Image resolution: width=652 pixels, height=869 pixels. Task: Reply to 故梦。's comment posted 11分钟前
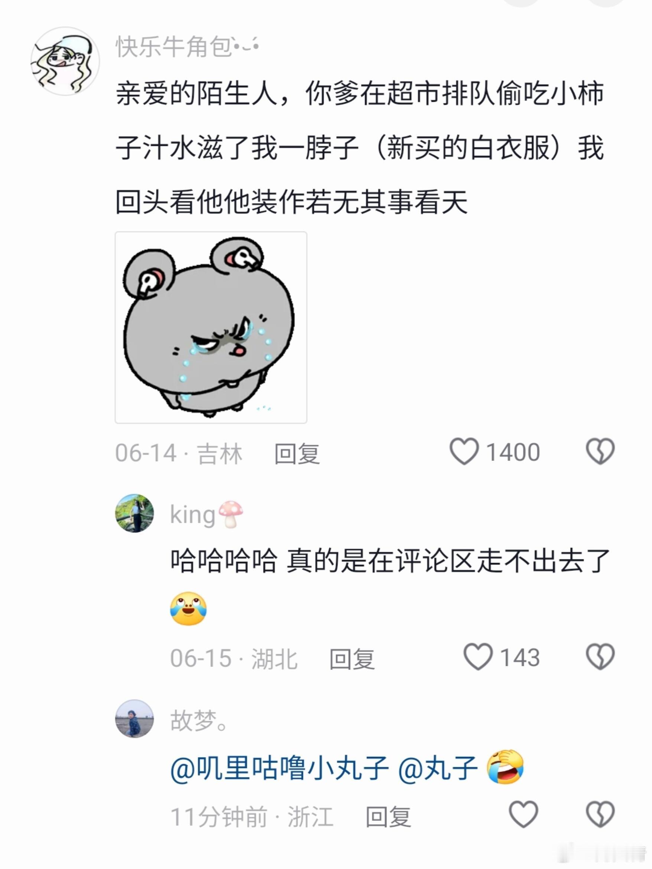coord(388,816)
